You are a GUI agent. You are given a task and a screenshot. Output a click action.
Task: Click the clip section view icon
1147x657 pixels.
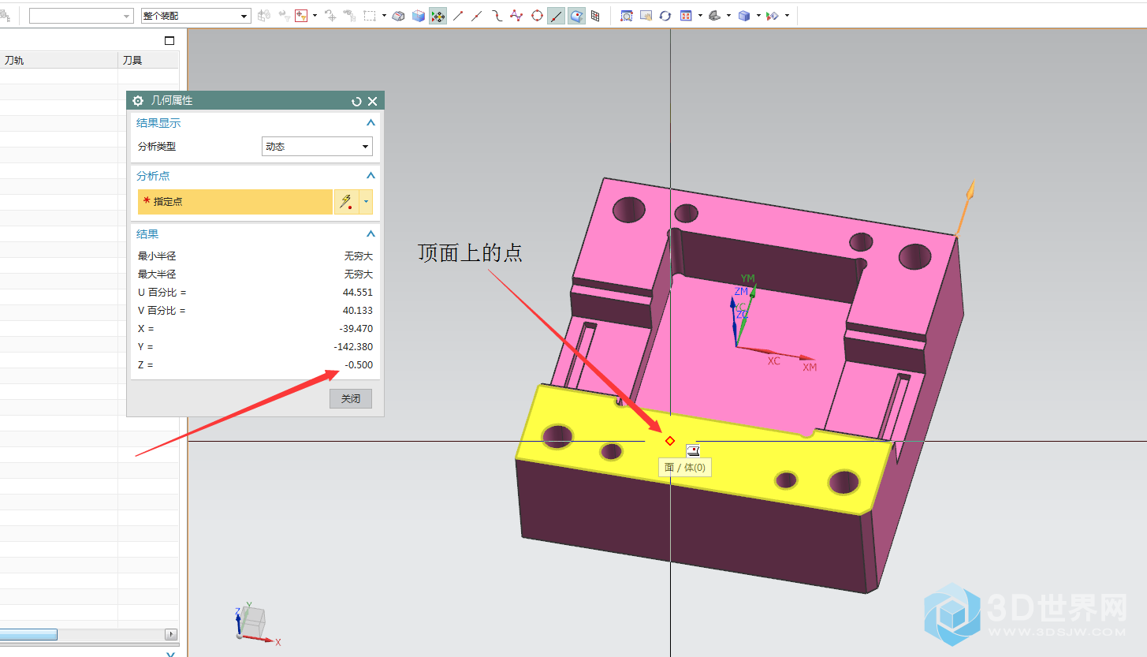coord(773,16)
